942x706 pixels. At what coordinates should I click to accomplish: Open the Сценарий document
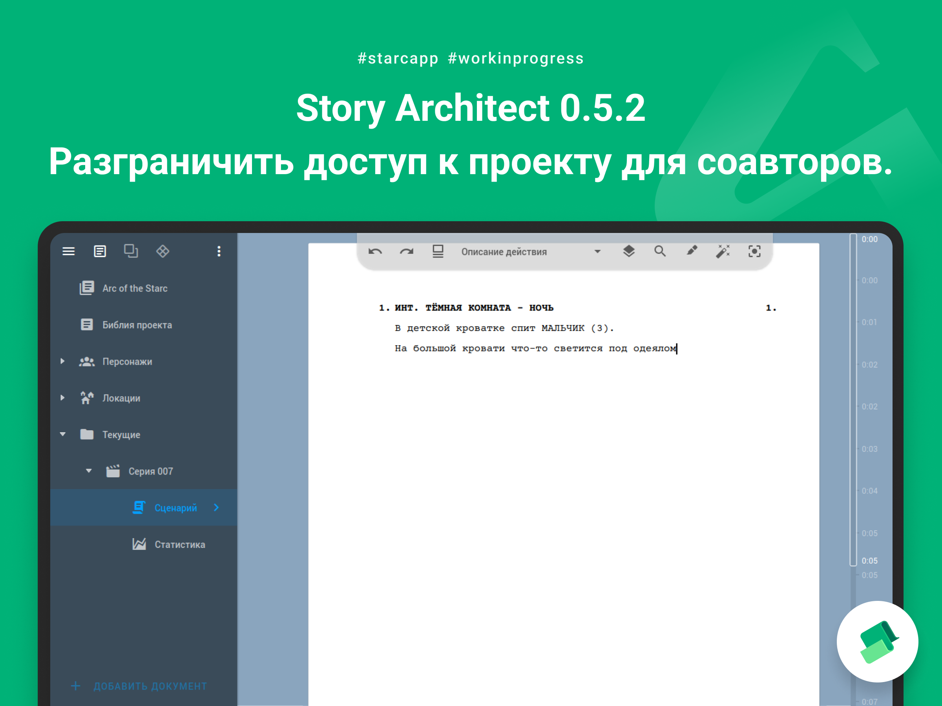coord(144,508)
